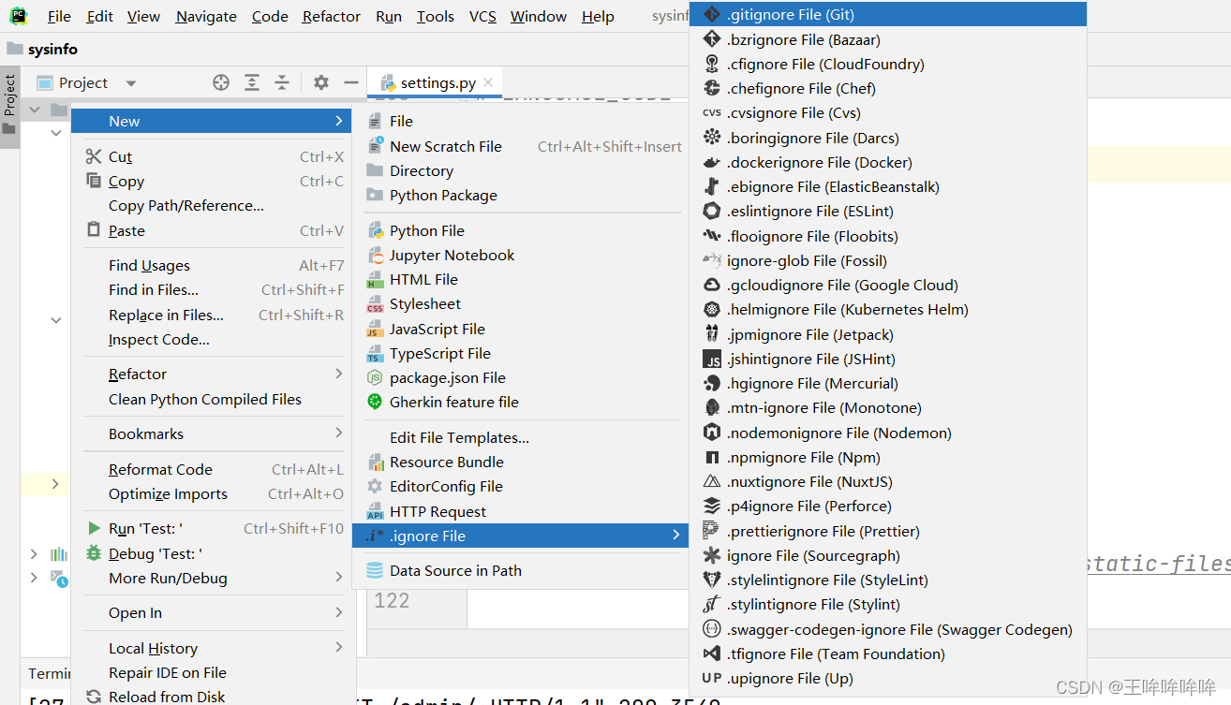The height and width of the screenshot is (705, 1231).
Task: Click the Docker whale .dockerignore icon
Action: (x=712, y=162)
